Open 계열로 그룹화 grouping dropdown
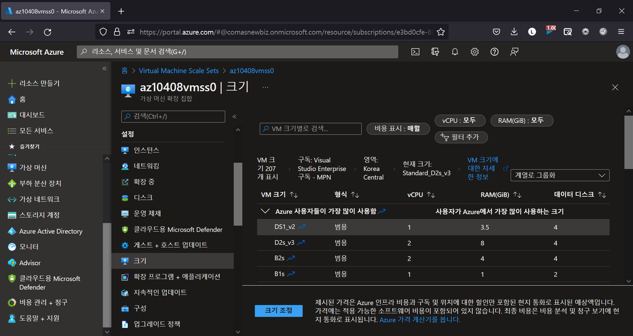 point(560,175)
